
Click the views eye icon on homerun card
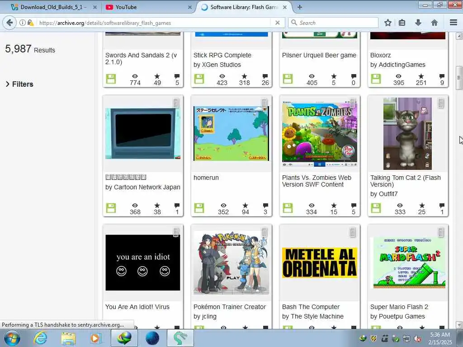[x=223, y=206]
